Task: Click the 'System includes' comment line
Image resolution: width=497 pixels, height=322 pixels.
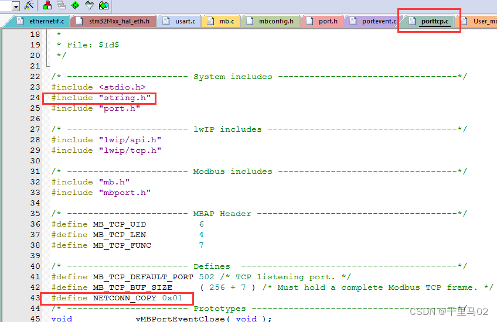Action: point(259,76)
